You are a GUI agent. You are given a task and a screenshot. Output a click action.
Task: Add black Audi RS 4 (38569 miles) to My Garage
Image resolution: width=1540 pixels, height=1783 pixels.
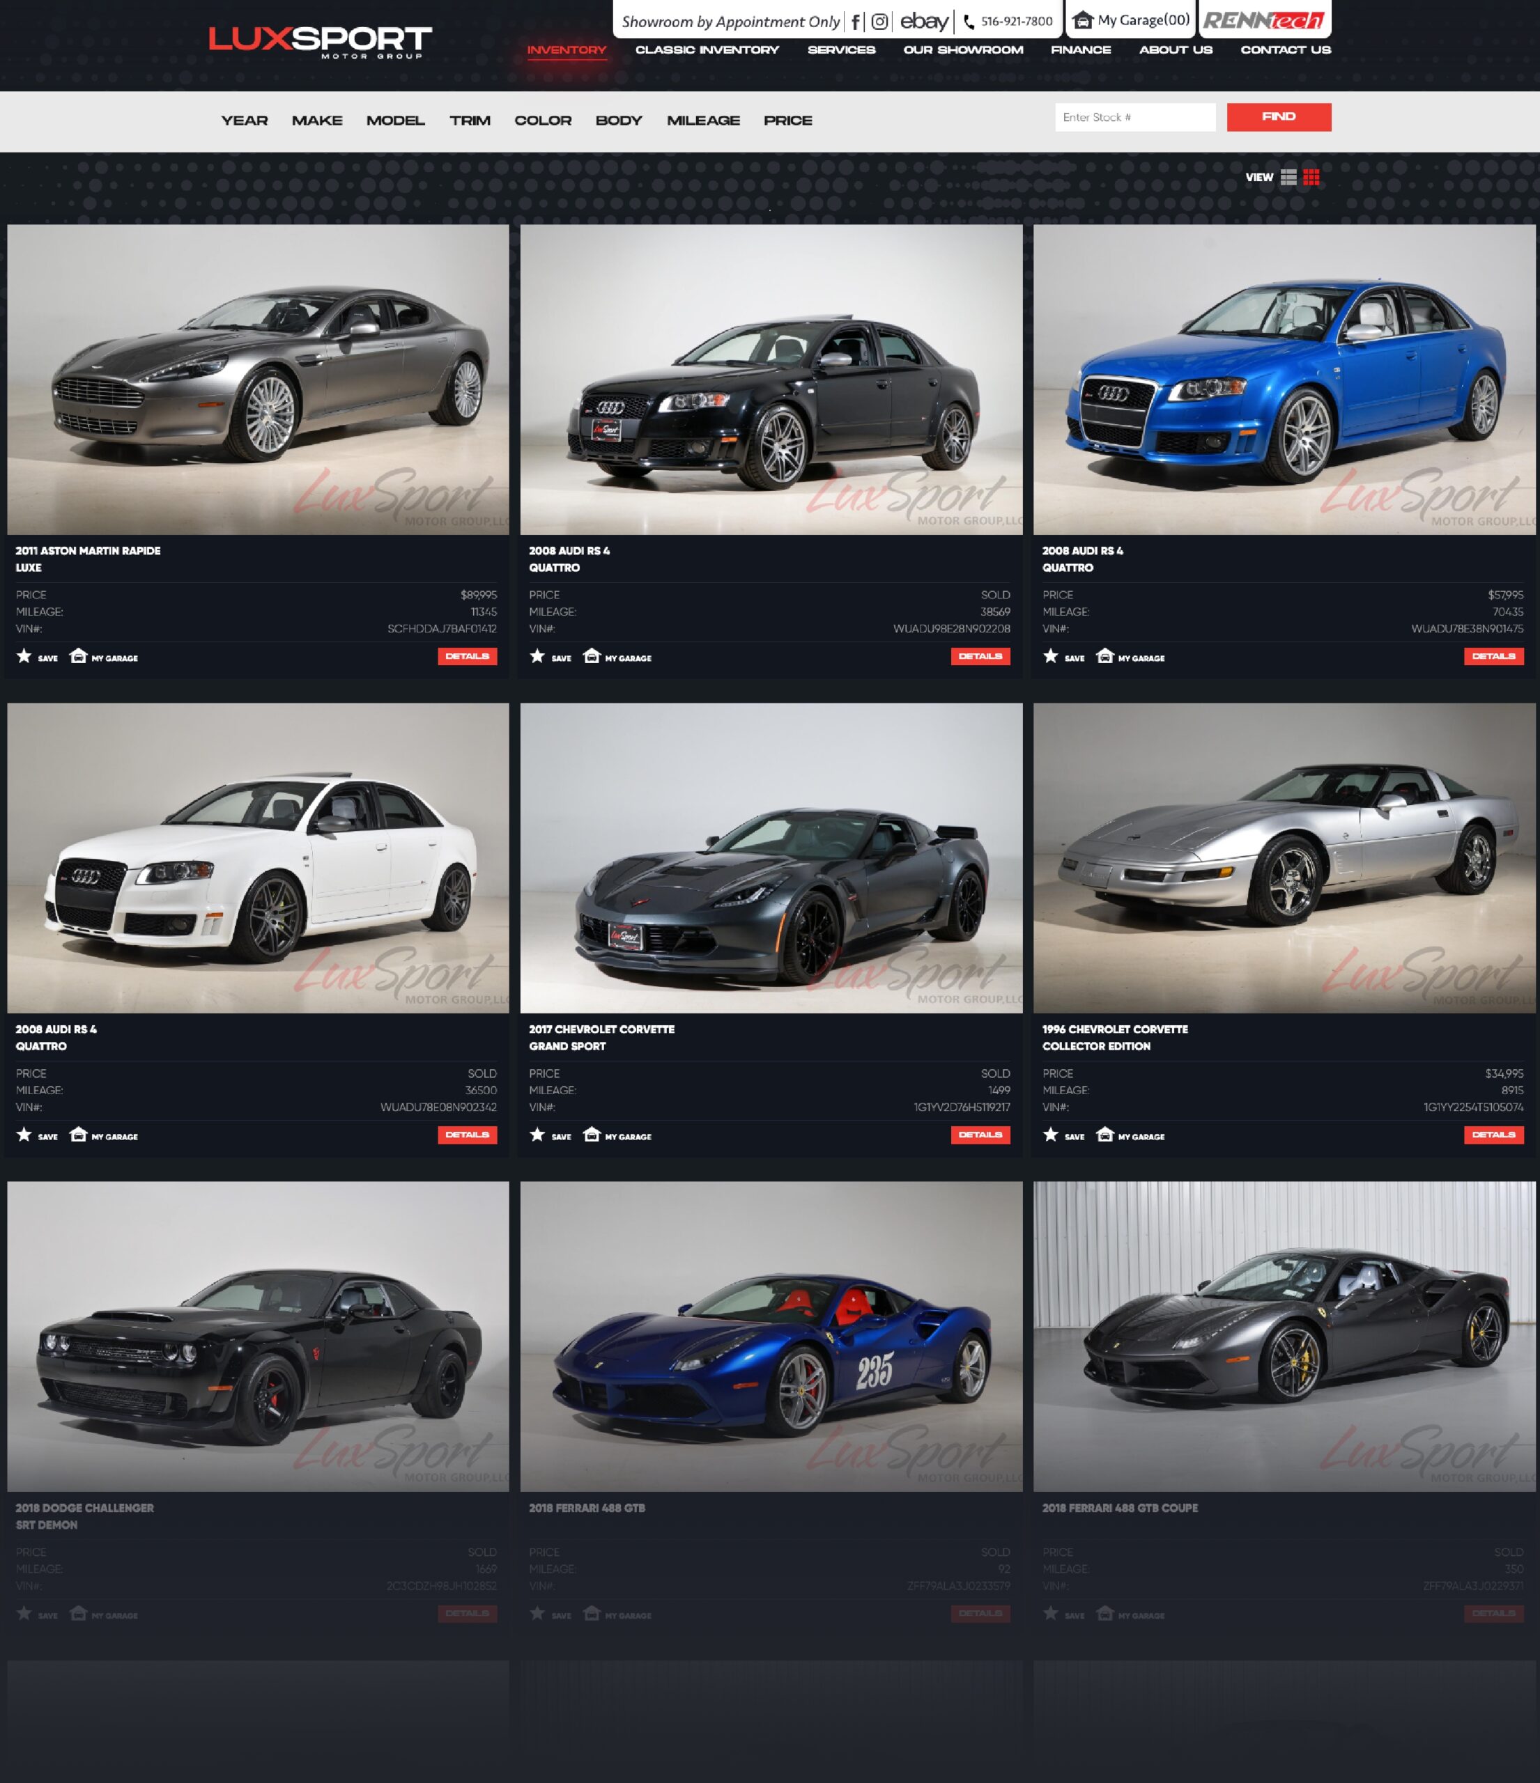(x=617, y=657)
